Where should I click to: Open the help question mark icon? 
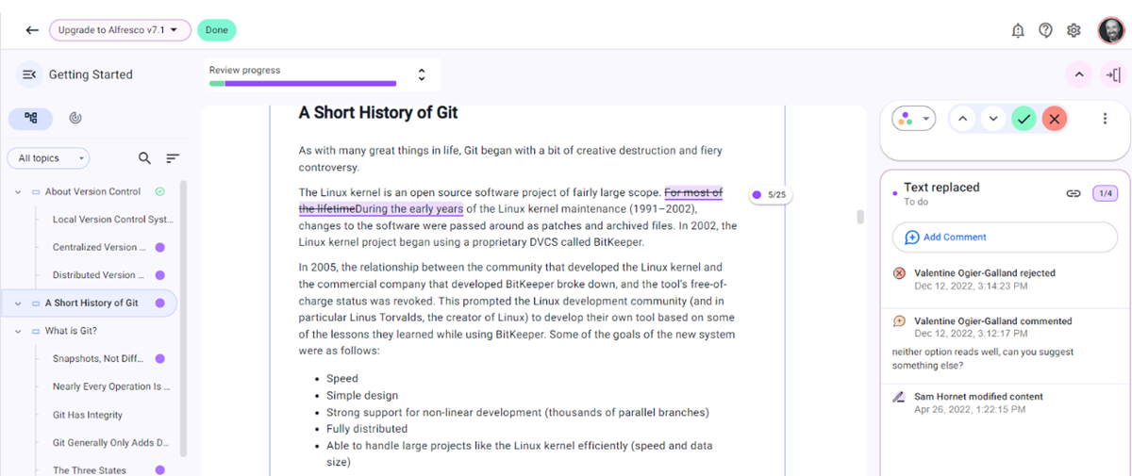(x=1045, y=30)
